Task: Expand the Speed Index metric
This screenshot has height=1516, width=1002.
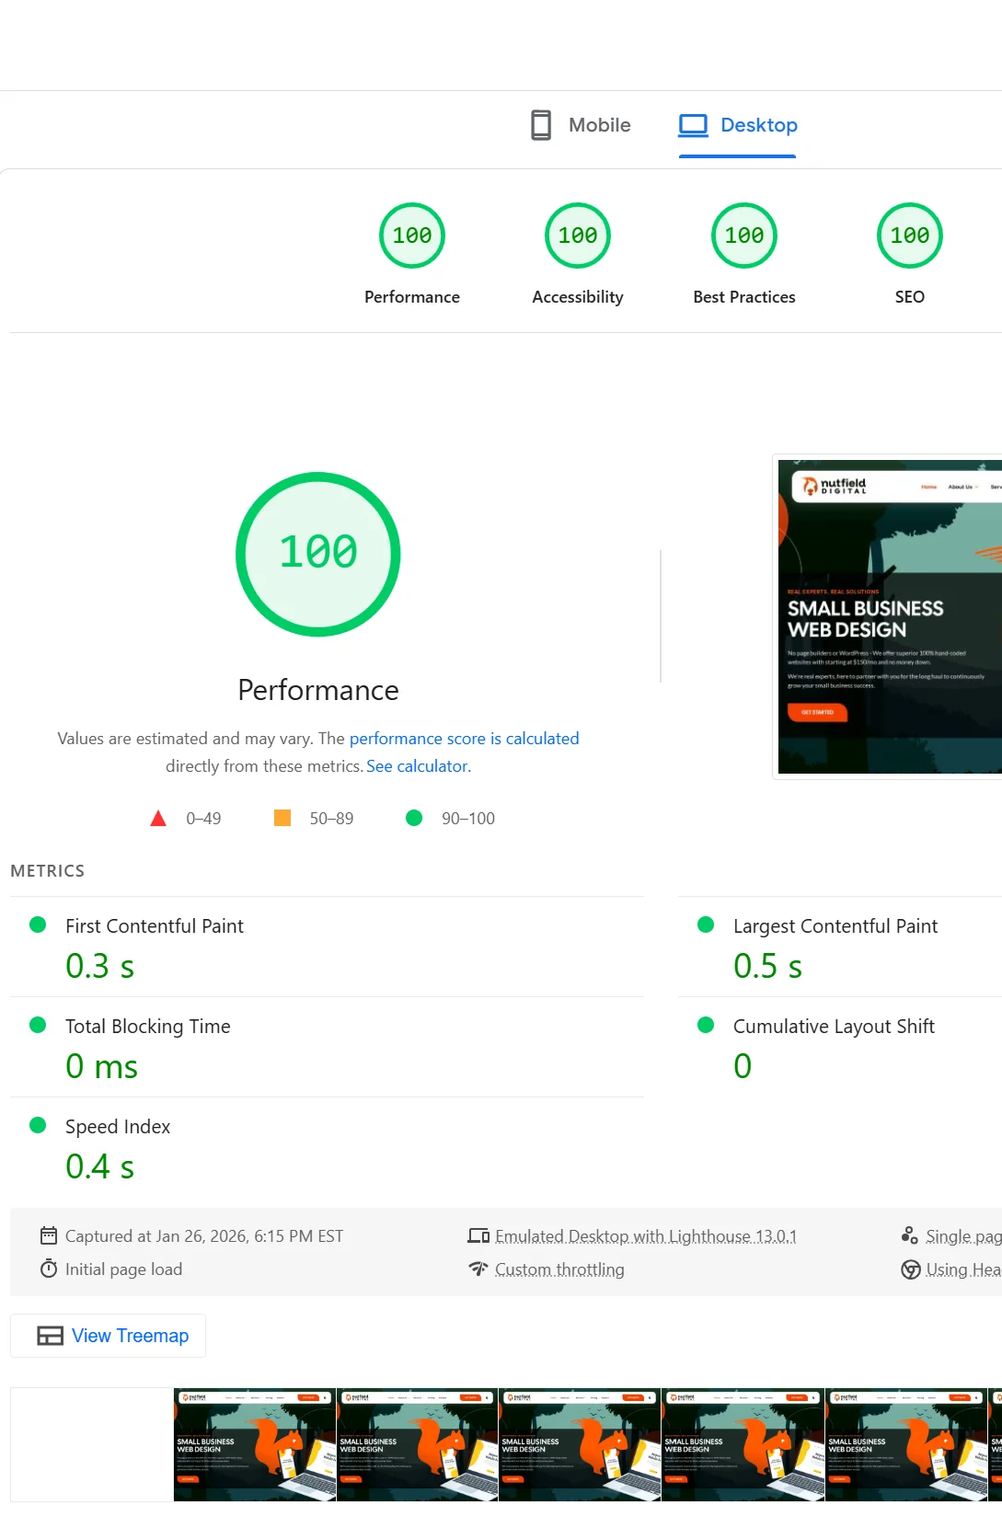Action: [118, 1127]
